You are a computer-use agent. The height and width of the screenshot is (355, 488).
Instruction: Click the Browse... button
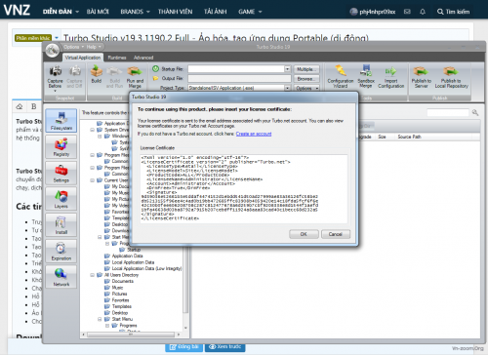[x=306, y=79]
